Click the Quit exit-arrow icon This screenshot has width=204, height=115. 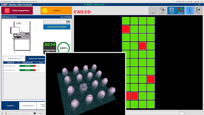(x=198, y=10)
